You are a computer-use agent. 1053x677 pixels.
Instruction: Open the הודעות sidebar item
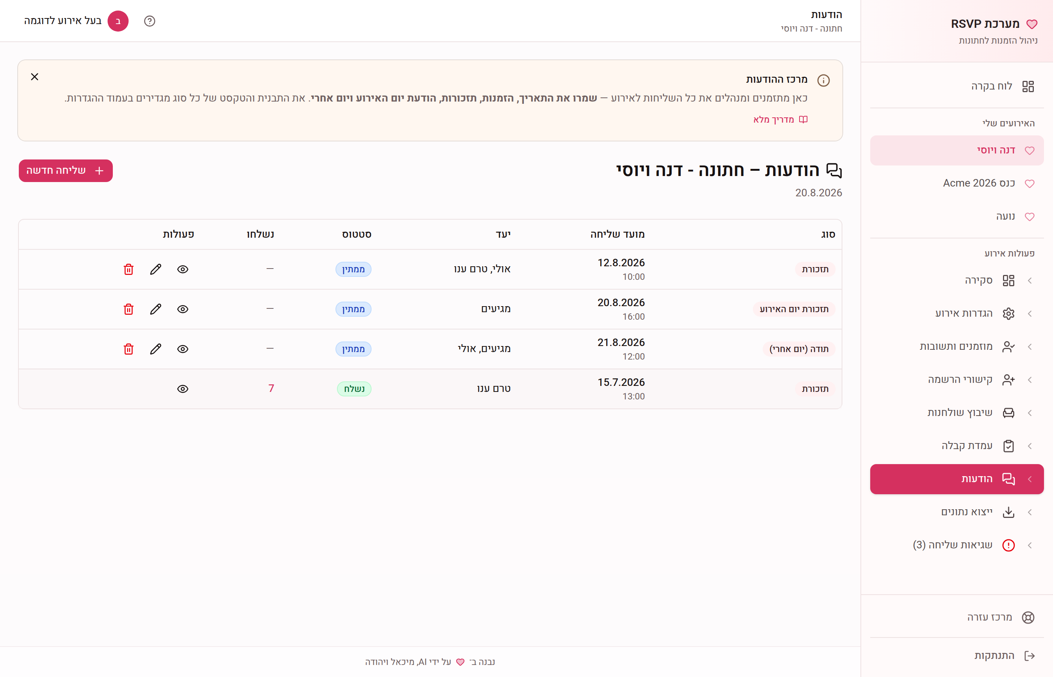click(957, 479)
